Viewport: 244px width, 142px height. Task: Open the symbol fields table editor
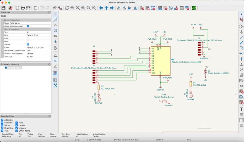181,8
